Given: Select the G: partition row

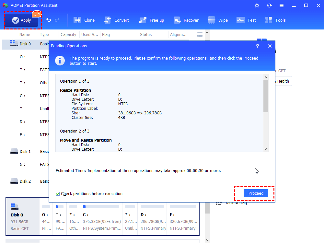Looking at the screenshot, I should (25, 165).
